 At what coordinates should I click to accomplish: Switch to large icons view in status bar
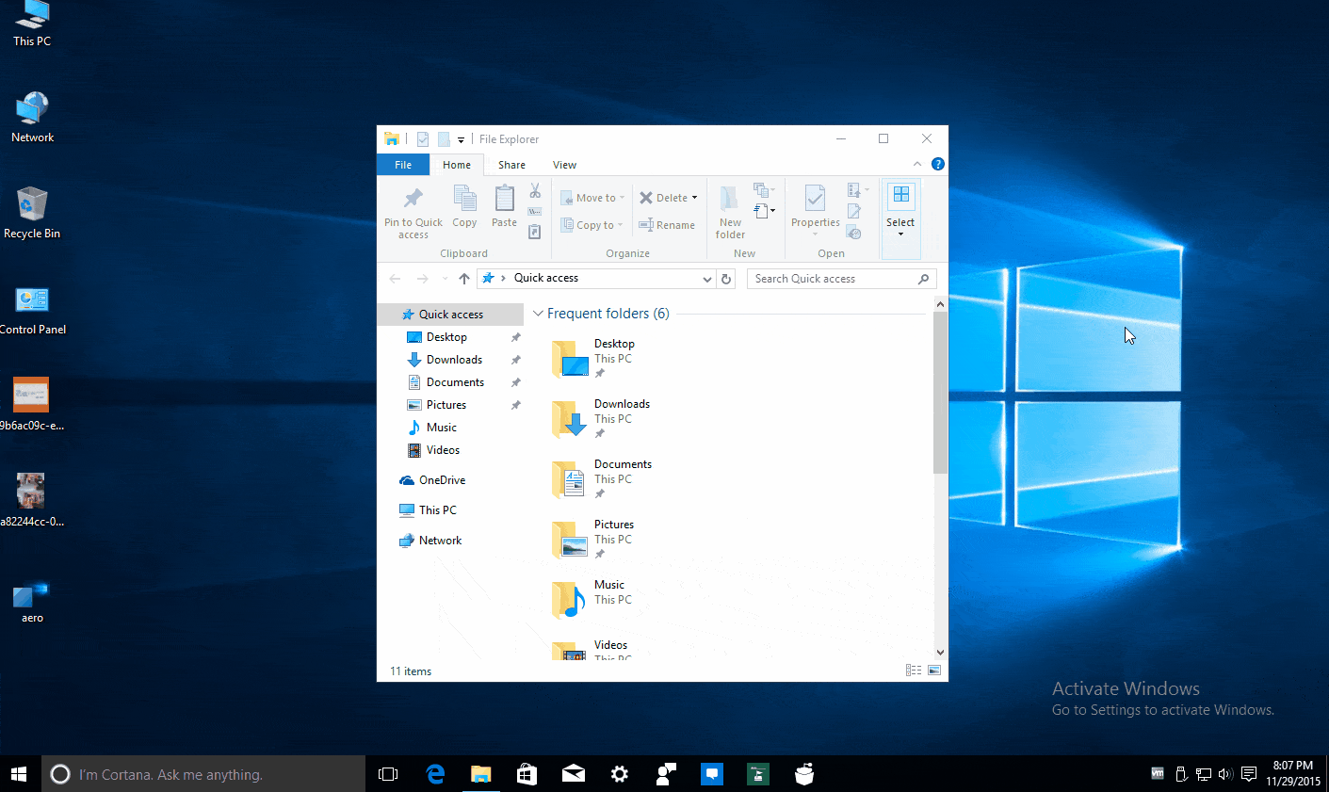pyautogui.click(x=934, y=671)
